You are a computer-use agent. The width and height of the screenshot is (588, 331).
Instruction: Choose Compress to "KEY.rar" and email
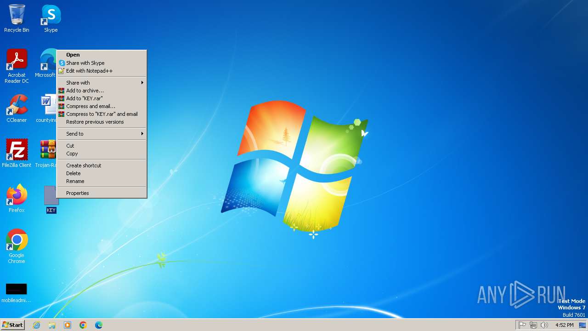[102, 114]
